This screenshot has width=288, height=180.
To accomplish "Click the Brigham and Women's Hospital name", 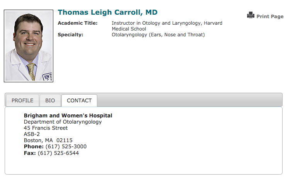I will (68, 115).
